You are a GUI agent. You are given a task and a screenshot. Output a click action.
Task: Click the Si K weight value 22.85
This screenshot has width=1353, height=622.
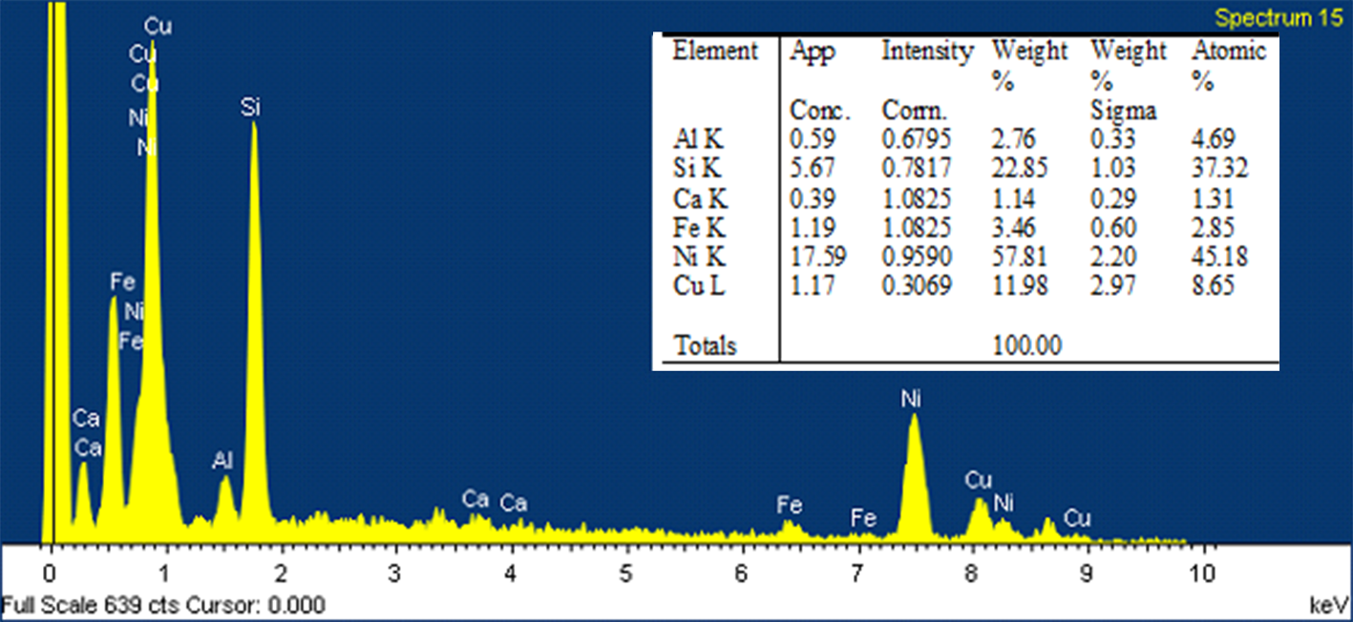click(1021, 169)
